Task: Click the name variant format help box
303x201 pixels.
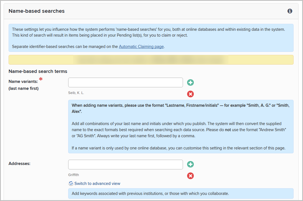Action: pos(180,126)
